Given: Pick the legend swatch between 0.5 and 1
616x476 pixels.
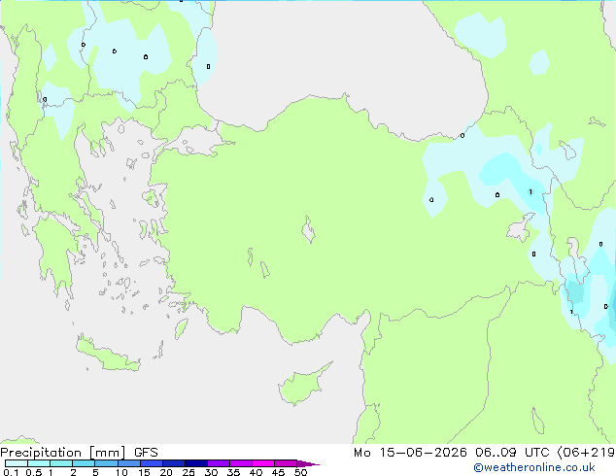Looking at the screenshot, I should pos(39,463).
